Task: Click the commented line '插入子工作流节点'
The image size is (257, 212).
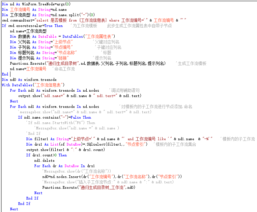Action: click(x=108, y=182)
